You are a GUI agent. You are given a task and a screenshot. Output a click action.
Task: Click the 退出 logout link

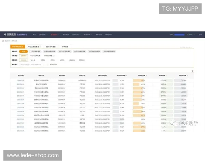point(201,35)
